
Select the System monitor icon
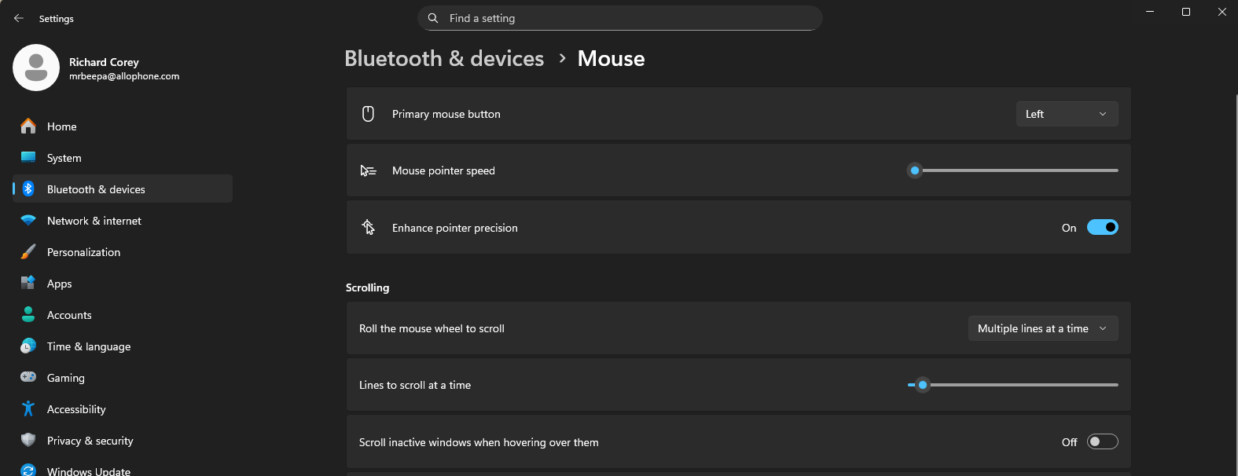[28, 157]
